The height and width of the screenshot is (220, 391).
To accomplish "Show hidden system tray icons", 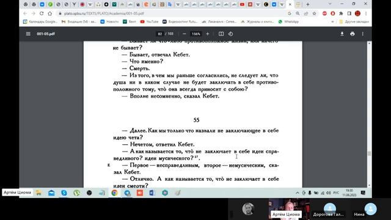I will click(298, 193).
